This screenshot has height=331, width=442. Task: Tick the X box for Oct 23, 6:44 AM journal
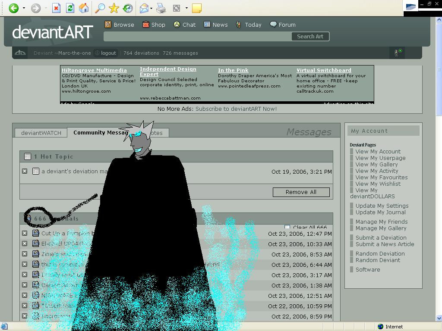pos(25,264)
